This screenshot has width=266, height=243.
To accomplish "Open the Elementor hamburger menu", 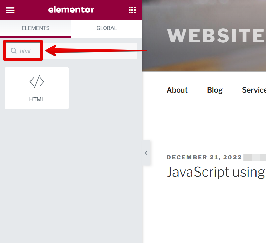I will click(10, 10).
